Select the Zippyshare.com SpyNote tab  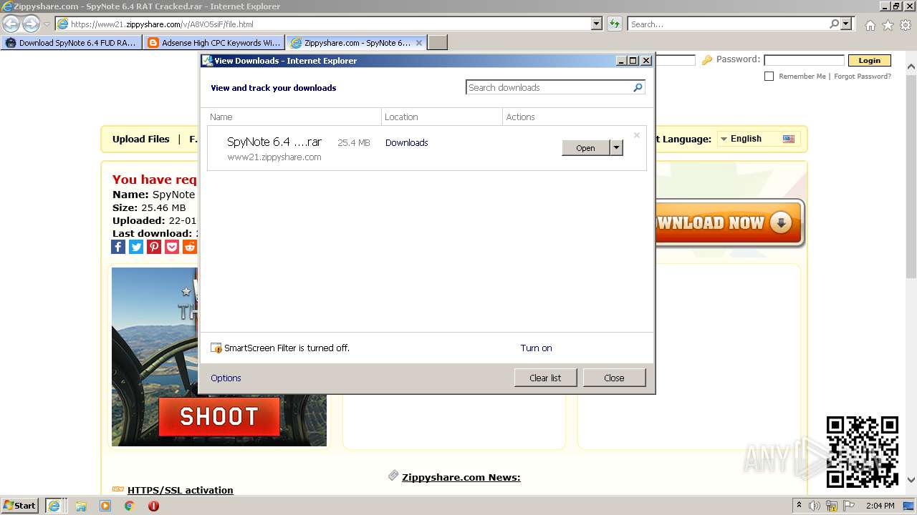(357, 43)
